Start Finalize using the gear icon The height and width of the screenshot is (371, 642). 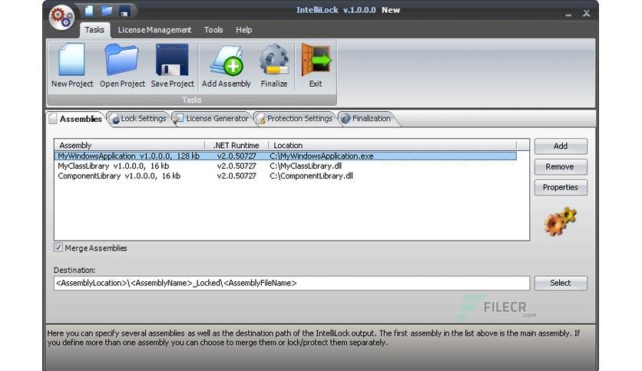pos(274,66)
